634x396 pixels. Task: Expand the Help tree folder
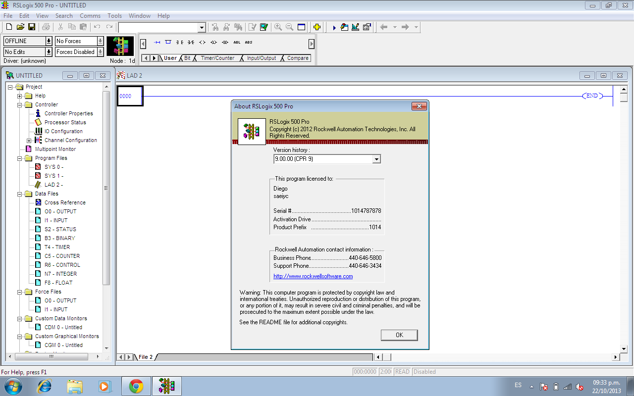(20, 96)
